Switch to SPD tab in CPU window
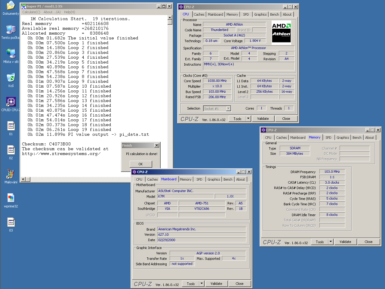 pyautogui.click(x=246, y=14)
